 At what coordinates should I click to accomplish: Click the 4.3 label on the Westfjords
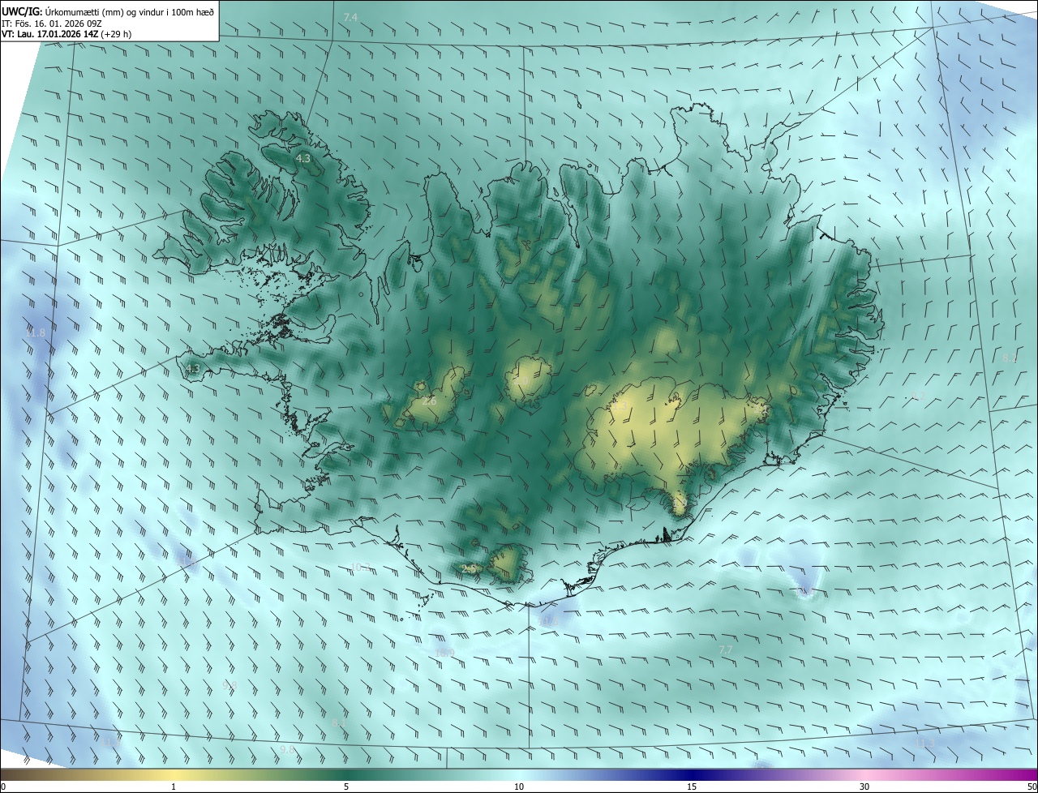[302, 159]
